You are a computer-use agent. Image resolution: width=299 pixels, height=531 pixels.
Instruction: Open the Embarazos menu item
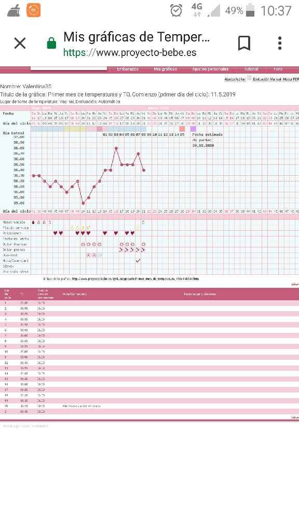pyautogui.click(x=128, y=69)
